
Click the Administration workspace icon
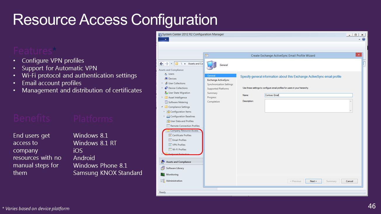click(163, 181)
